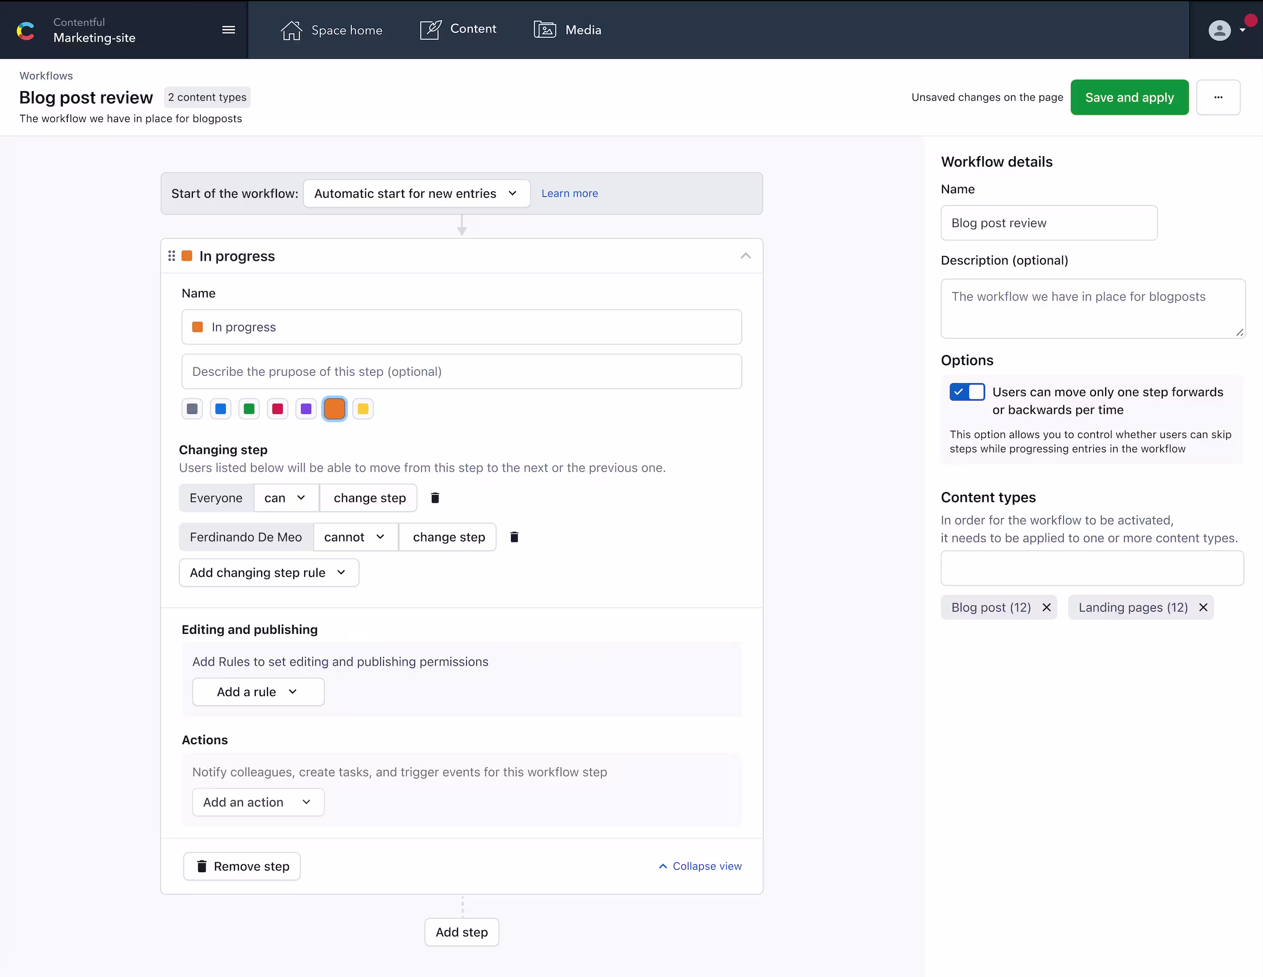Screen dimensions: 1263x977
Task: Grab the In progress step drag handle
Action: 172,256
